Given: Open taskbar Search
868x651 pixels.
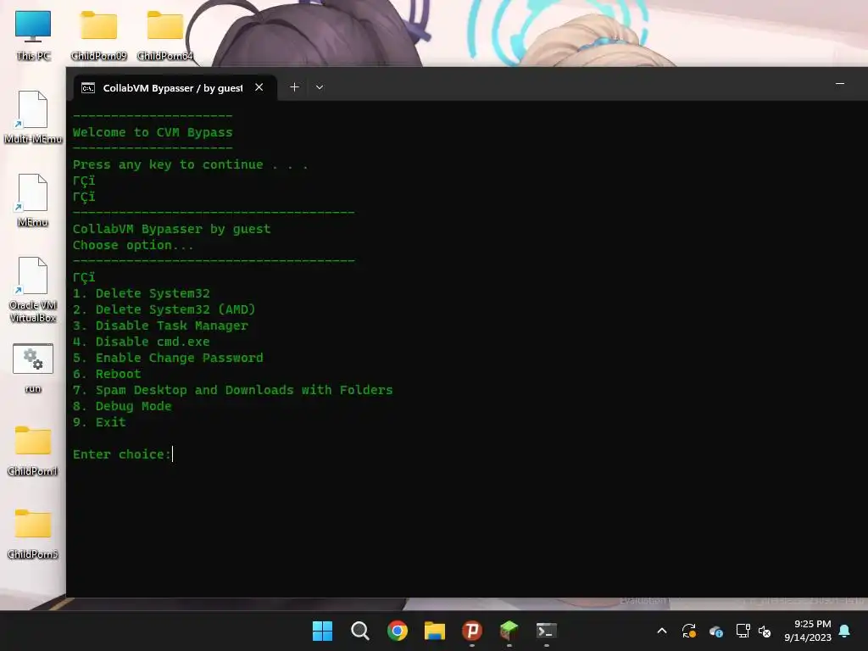Looking at the screenshot, I should (359, 631).
